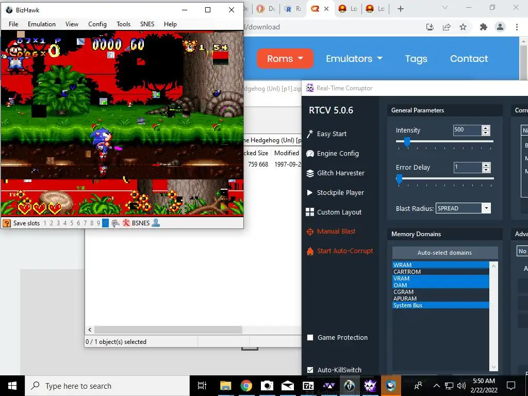Open Chrome's three-dot menu

click(x=517, y=27)
